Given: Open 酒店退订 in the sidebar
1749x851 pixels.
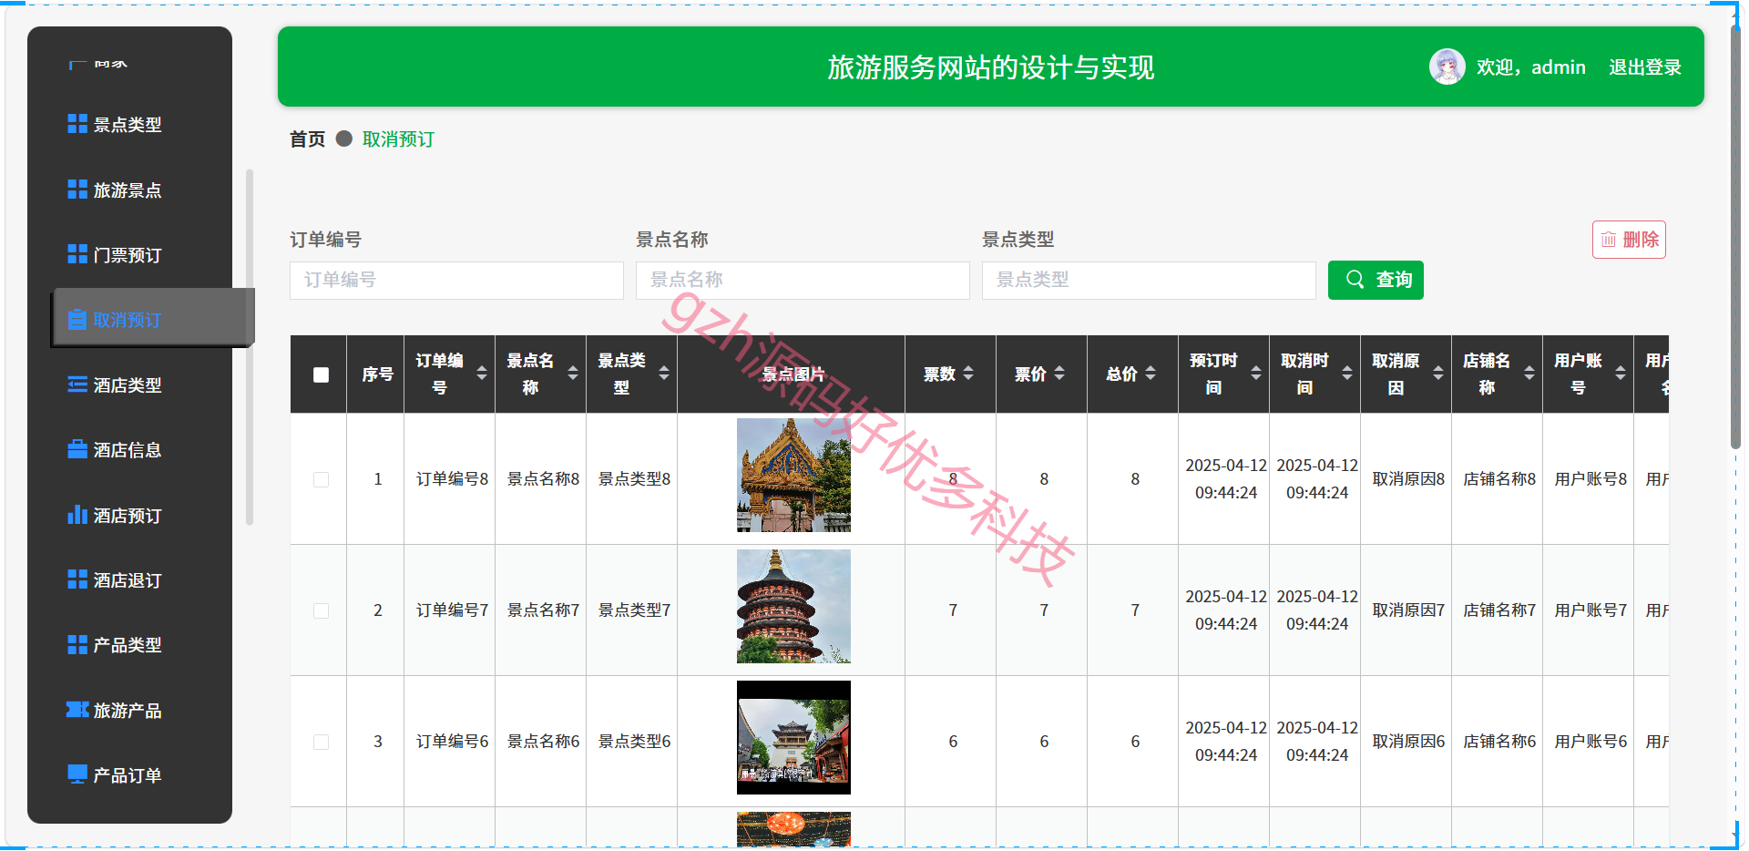Looking at the screenshot, I should click(x=128, y=580).
